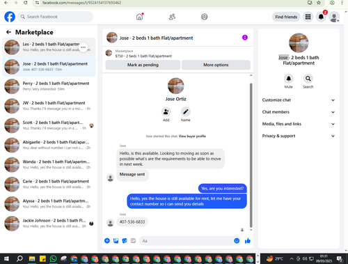The height and width of the screenshot is (264, 348).
Task: Expand Customize chat section
Action: point(299,100)
